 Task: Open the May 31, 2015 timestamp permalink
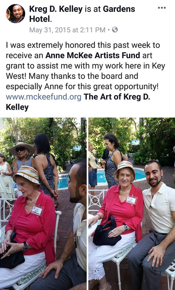(x=67, y=30)
